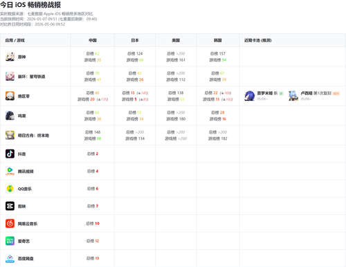Click the 原神 game icon

pyautogui.click(x=10, y=57)
